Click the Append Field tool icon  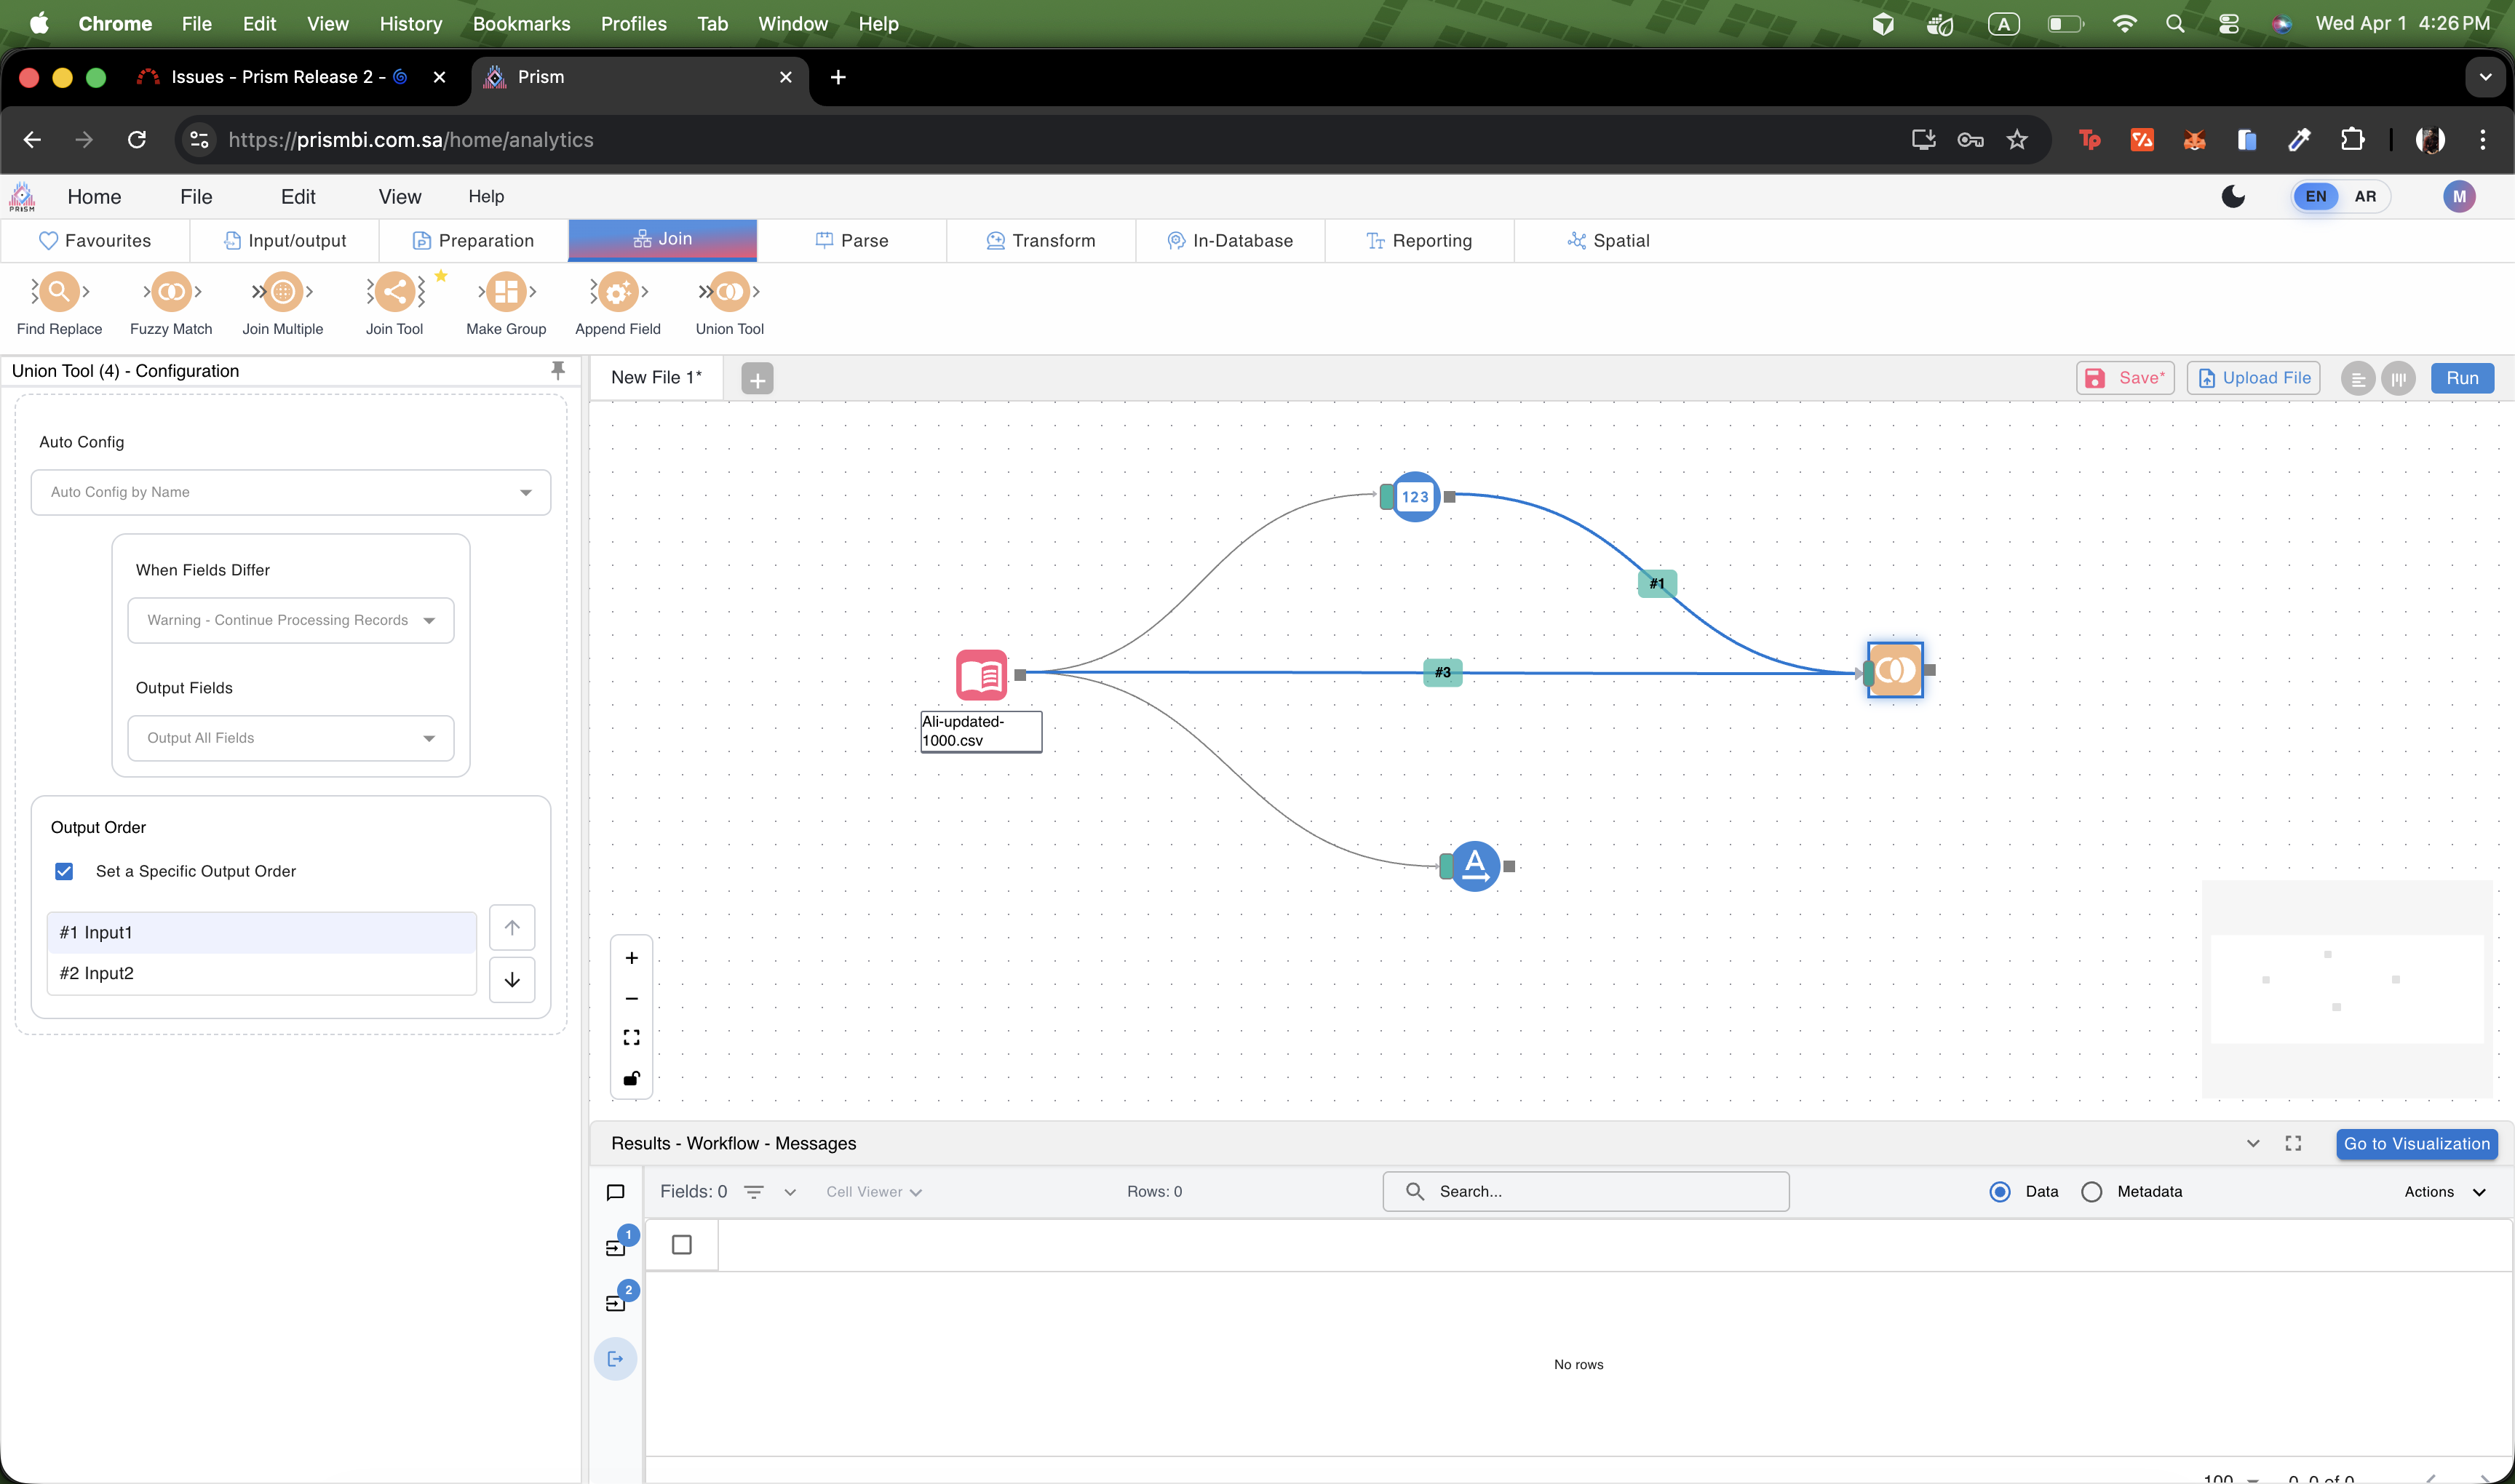617,292
